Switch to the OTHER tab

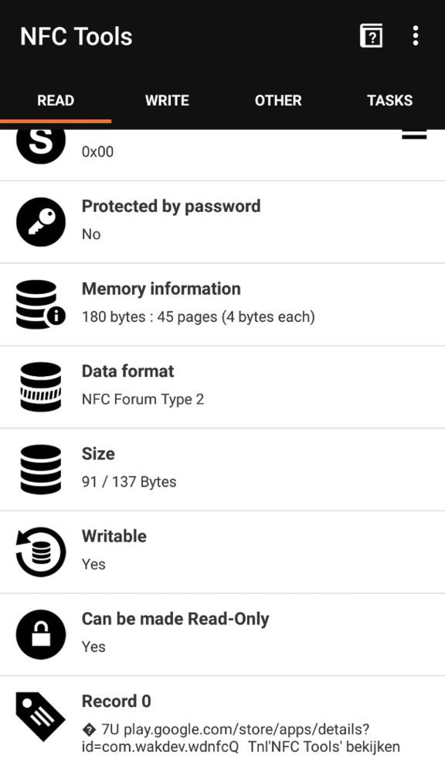click(278, 101)
